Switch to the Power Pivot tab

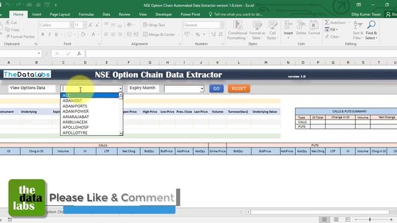190,14
